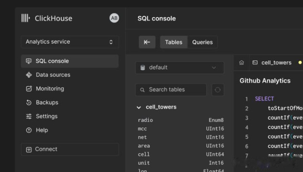303x172 pixels.
Task: Switch to Queries view toggle
Action: coord(202,42)
